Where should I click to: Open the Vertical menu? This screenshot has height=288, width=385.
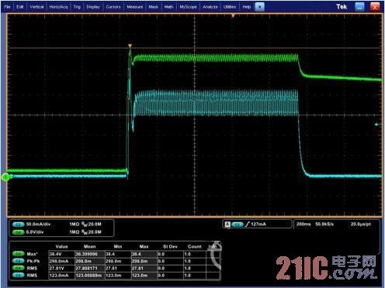36,7
